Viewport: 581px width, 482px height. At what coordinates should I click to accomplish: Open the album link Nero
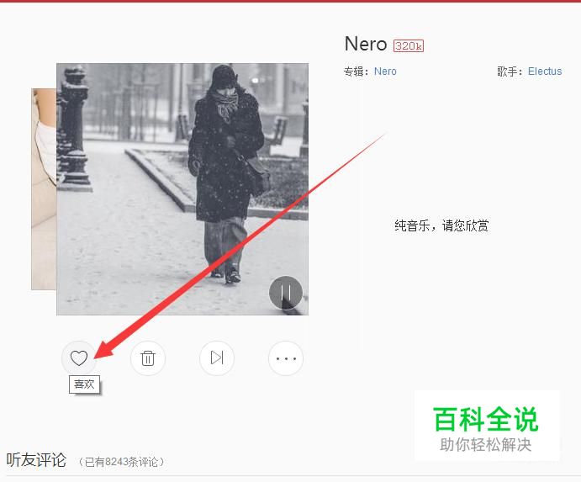pos(385,72)
